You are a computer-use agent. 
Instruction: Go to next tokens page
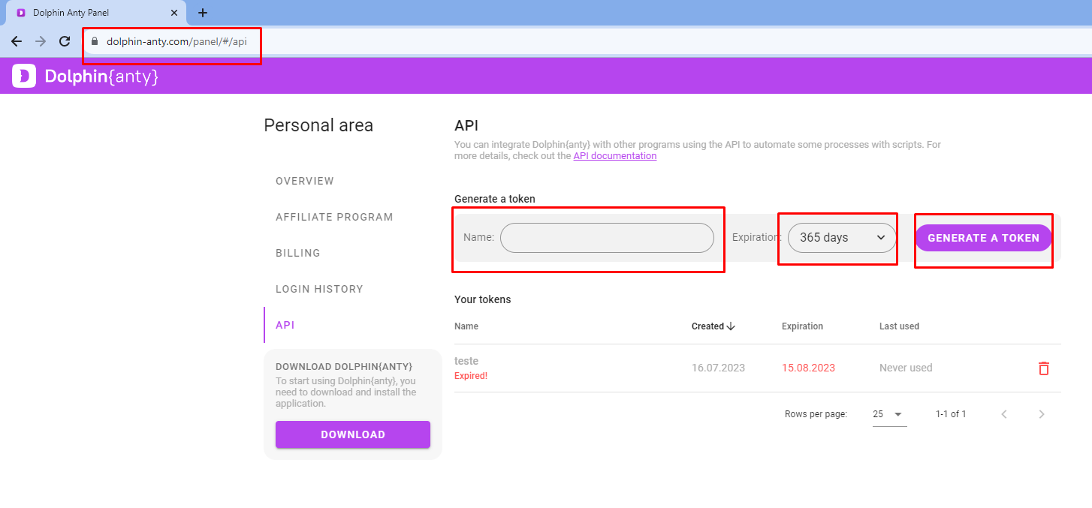click(x=1041, y=414)
